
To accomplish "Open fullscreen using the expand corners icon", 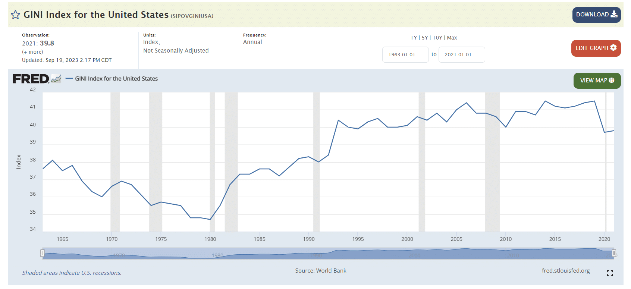I will tap(610, 273).
